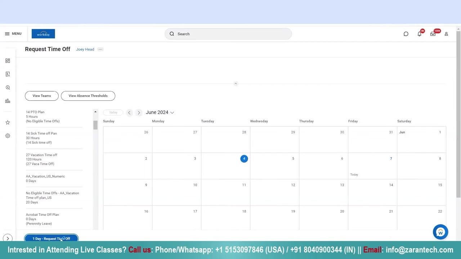
Task: Open notifications bell icon
Action: [x=420, y=34]
